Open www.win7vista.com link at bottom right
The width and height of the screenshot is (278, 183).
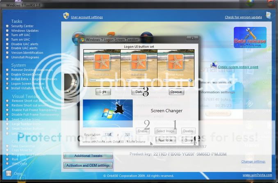[x=257, y=175]
